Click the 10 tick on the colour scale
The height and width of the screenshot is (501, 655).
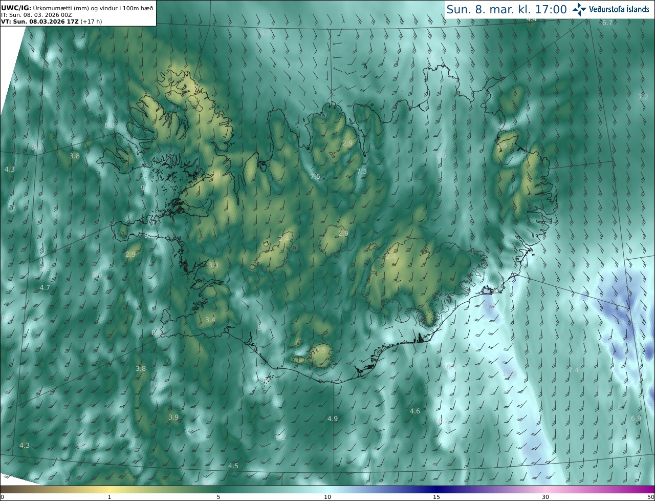coord(327,497)
